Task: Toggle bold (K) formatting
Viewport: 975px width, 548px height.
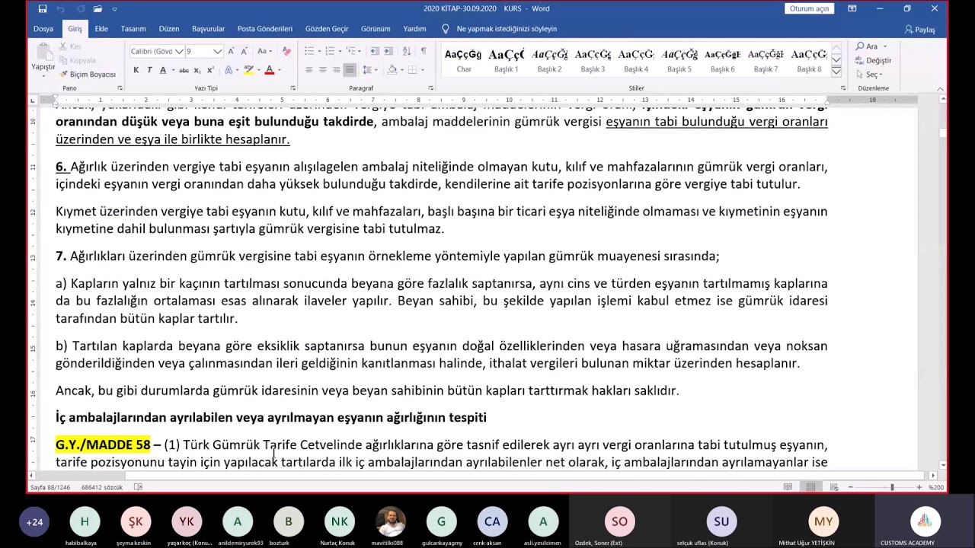Action: click(x=136, y=70)
